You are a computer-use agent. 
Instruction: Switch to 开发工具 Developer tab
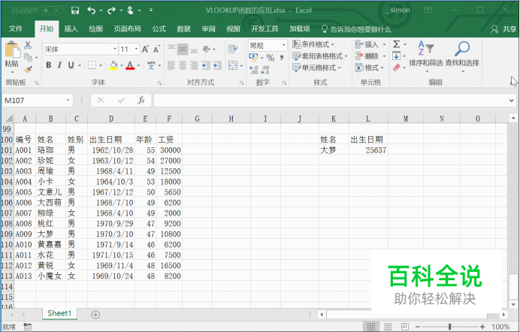tap(265, 29)
